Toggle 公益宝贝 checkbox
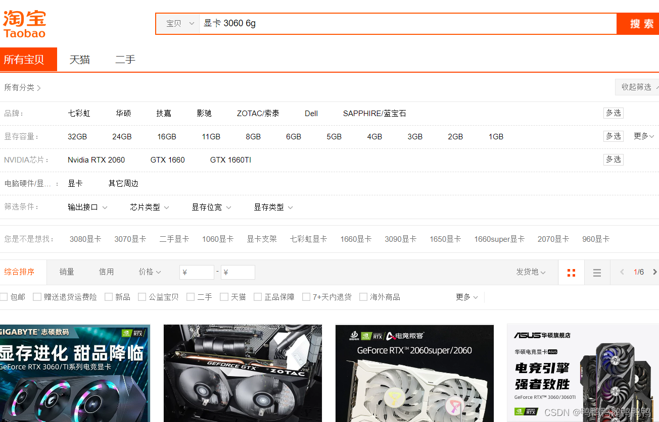Screen dimensions: 659x422 pos(142,297)
